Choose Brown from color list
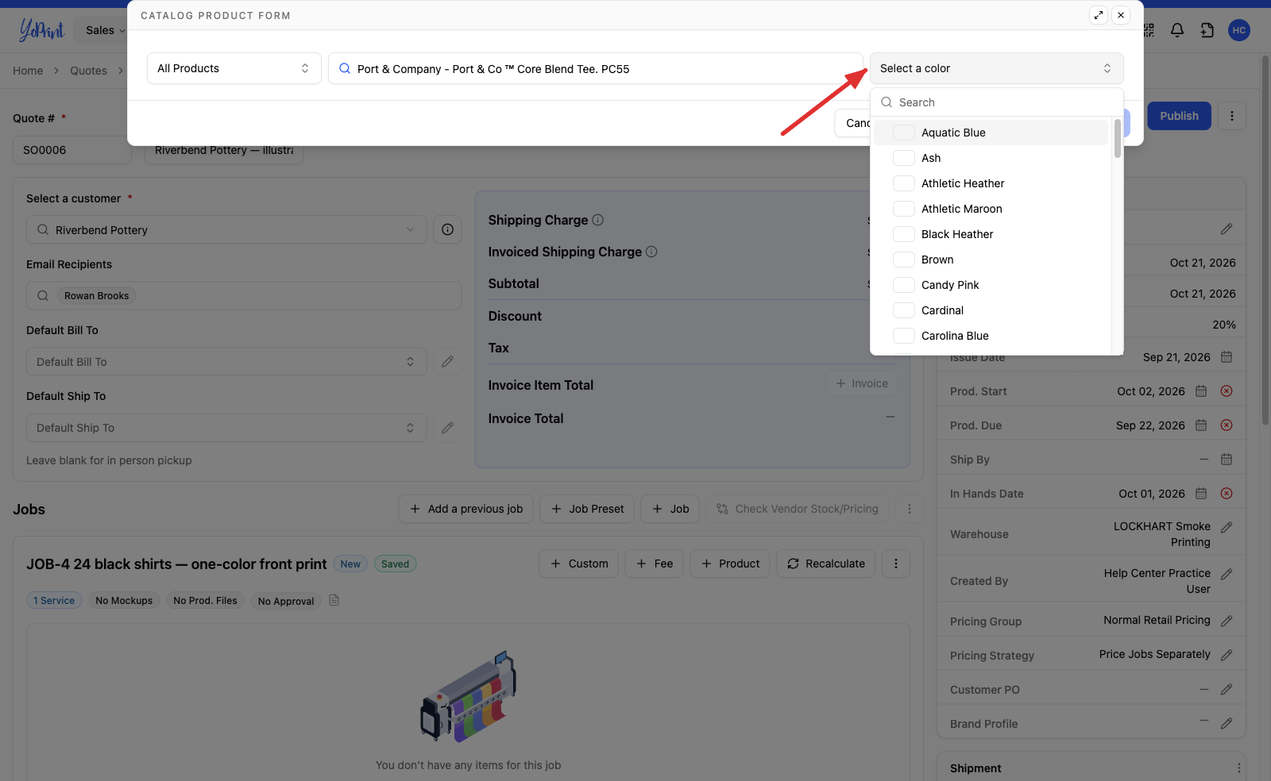Image resolution: width=1271 pixels, height=781 pixels. [x=991, y=260]
